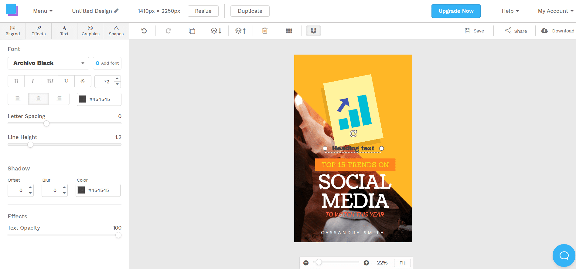Viewport: 576px width, 269px height.
Task: Send layer backward with down-arrow icon
Action: [x=216, y=31]
